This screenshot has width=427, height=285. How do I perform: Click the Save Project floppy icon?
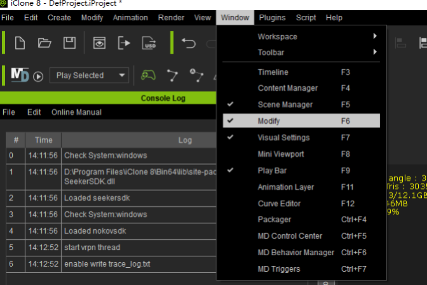pos(70,43)
